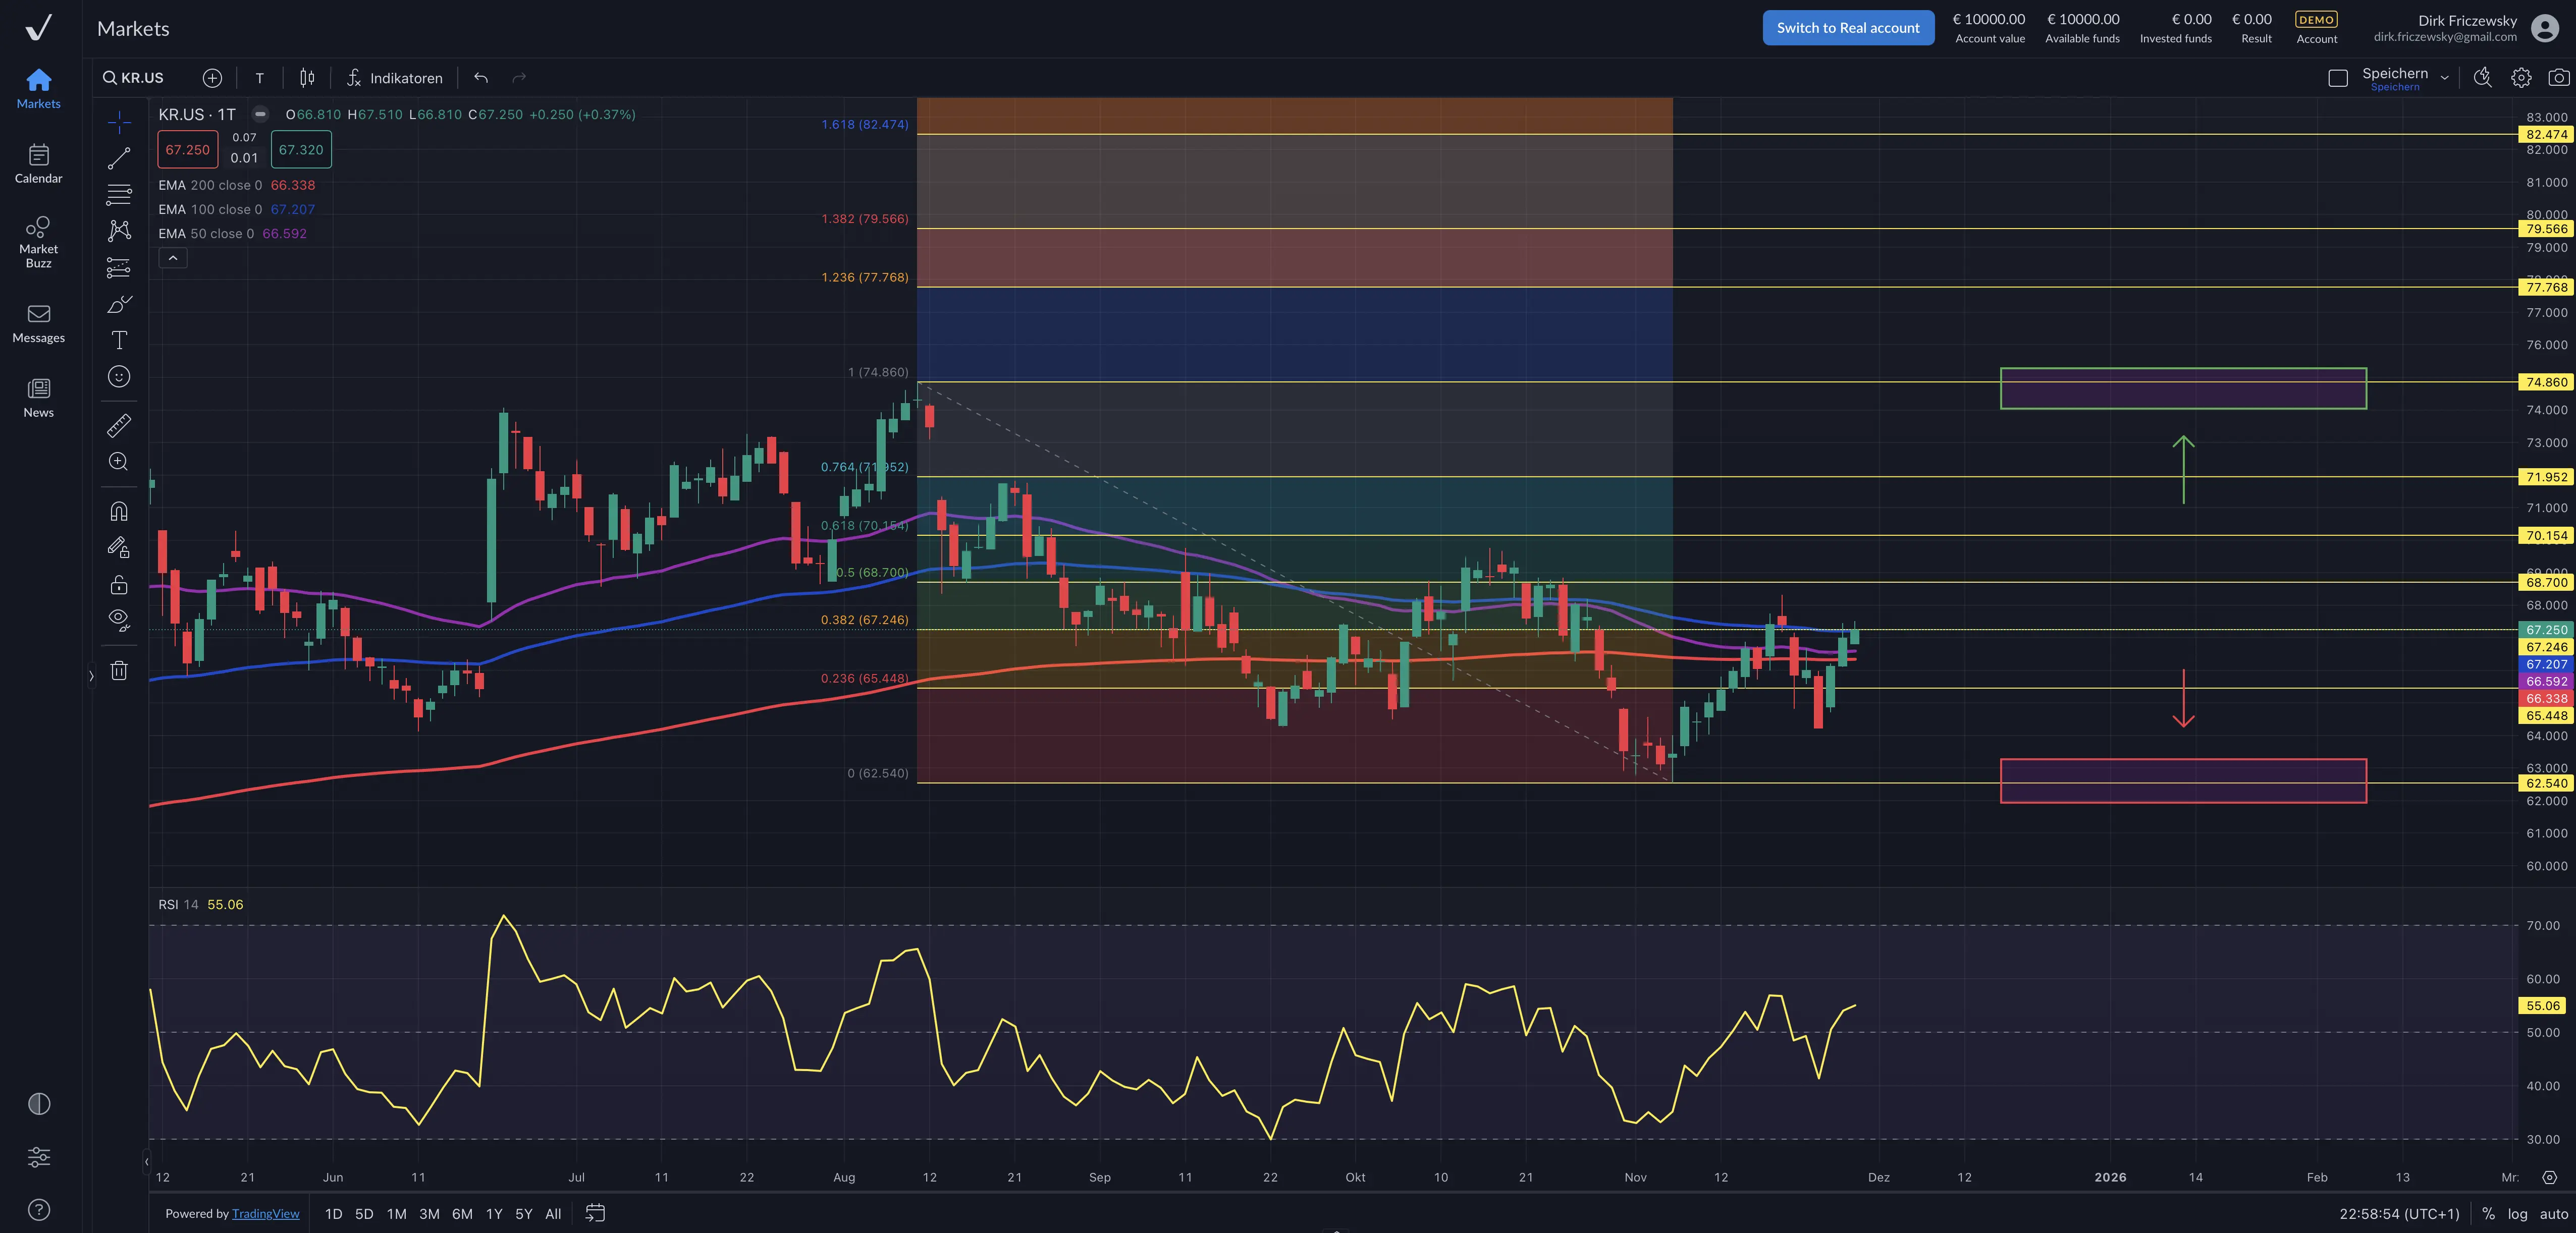Open chart settings gear icon
The width and height of the screenshot is (2576, 1233).
click(x=2521, y=78)
